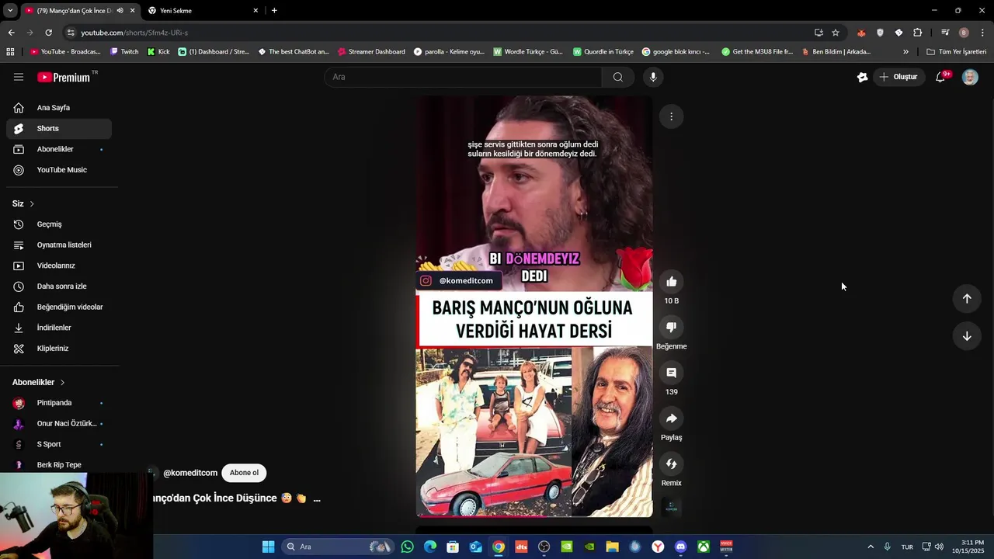Expand the description with ellipsis

(316, 499)
